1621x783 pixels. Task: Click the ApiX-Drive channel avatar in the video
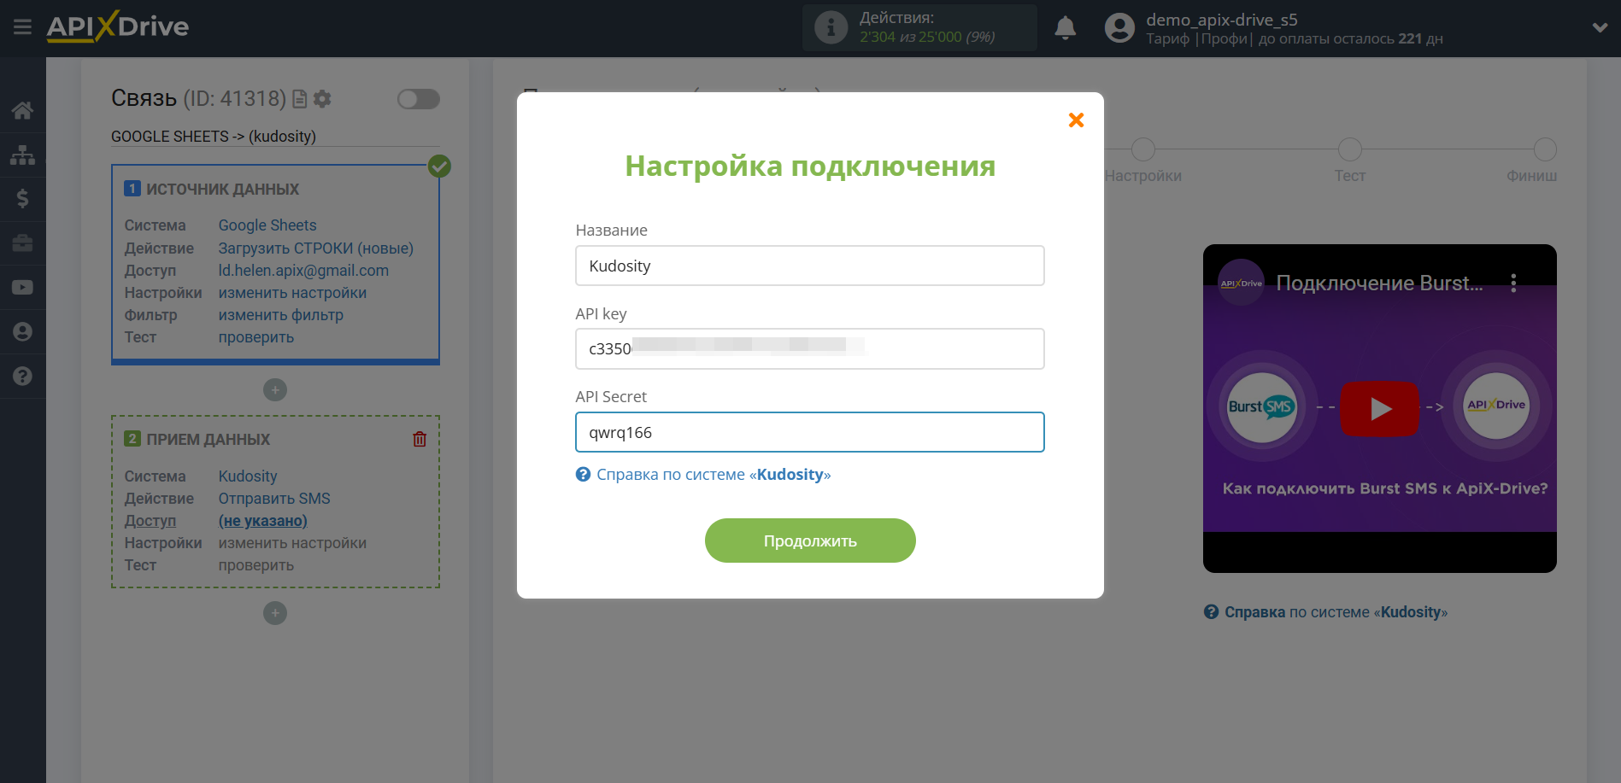[1241, 283]
